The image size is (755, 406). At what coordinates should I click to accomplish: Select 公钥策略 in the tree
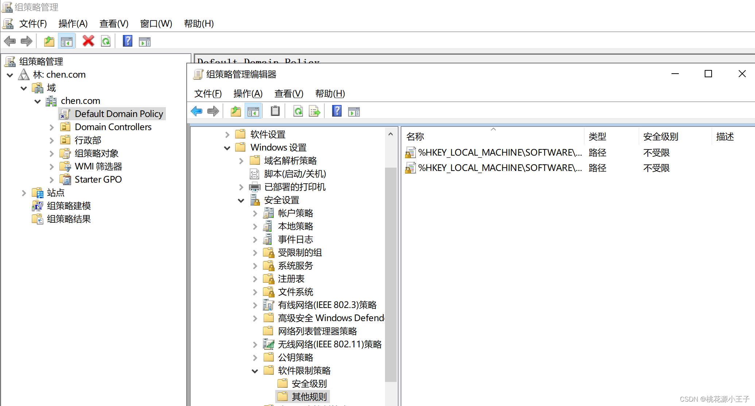coord(295,358)
